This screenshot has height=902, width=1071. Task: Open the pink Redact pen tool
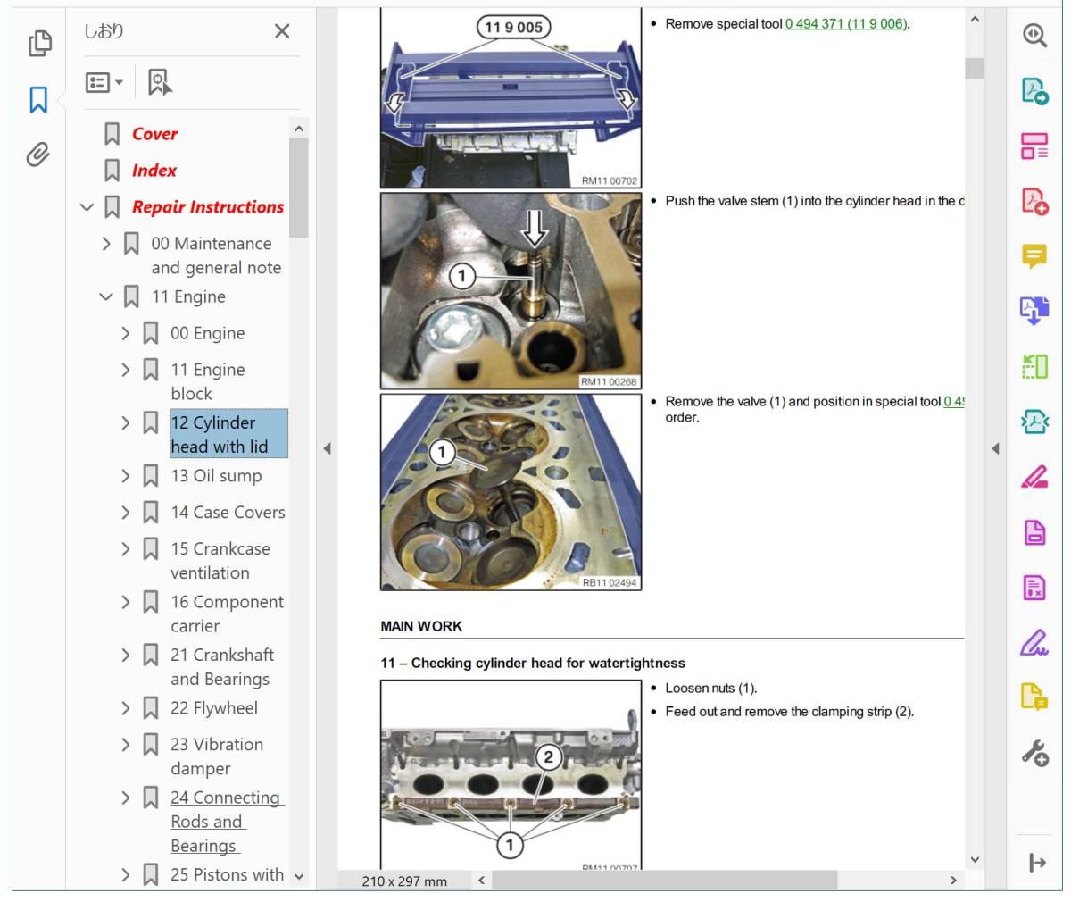pos(1034,477)
